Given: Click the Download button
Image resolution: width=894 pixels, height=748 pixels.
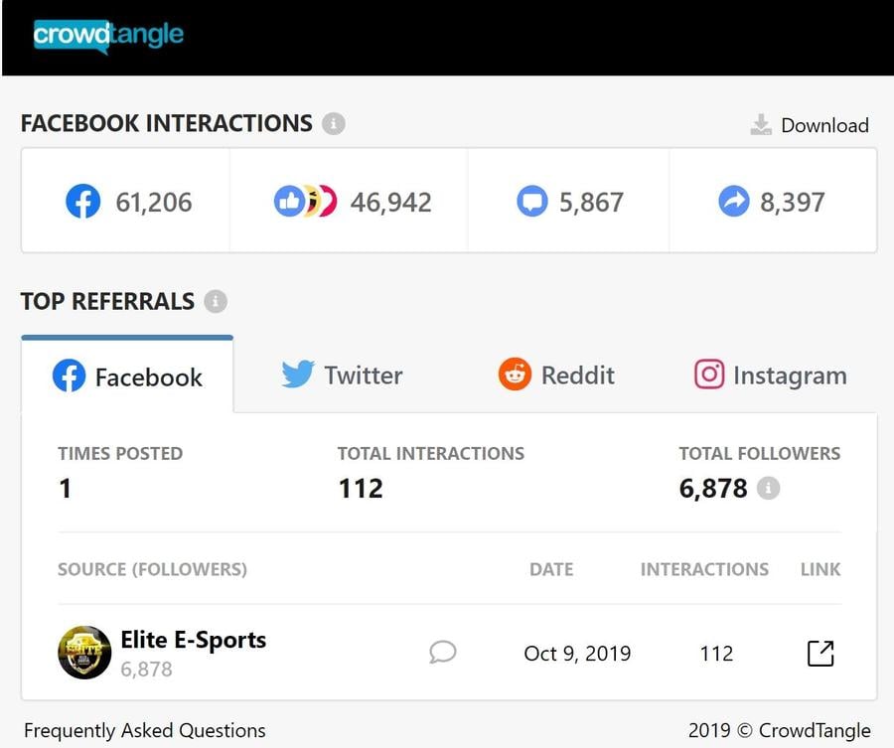Looking at the screenshot, I should 810,125.
